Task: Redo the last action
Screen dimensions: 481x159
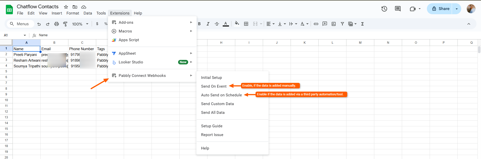Action: tap(48, 24)
